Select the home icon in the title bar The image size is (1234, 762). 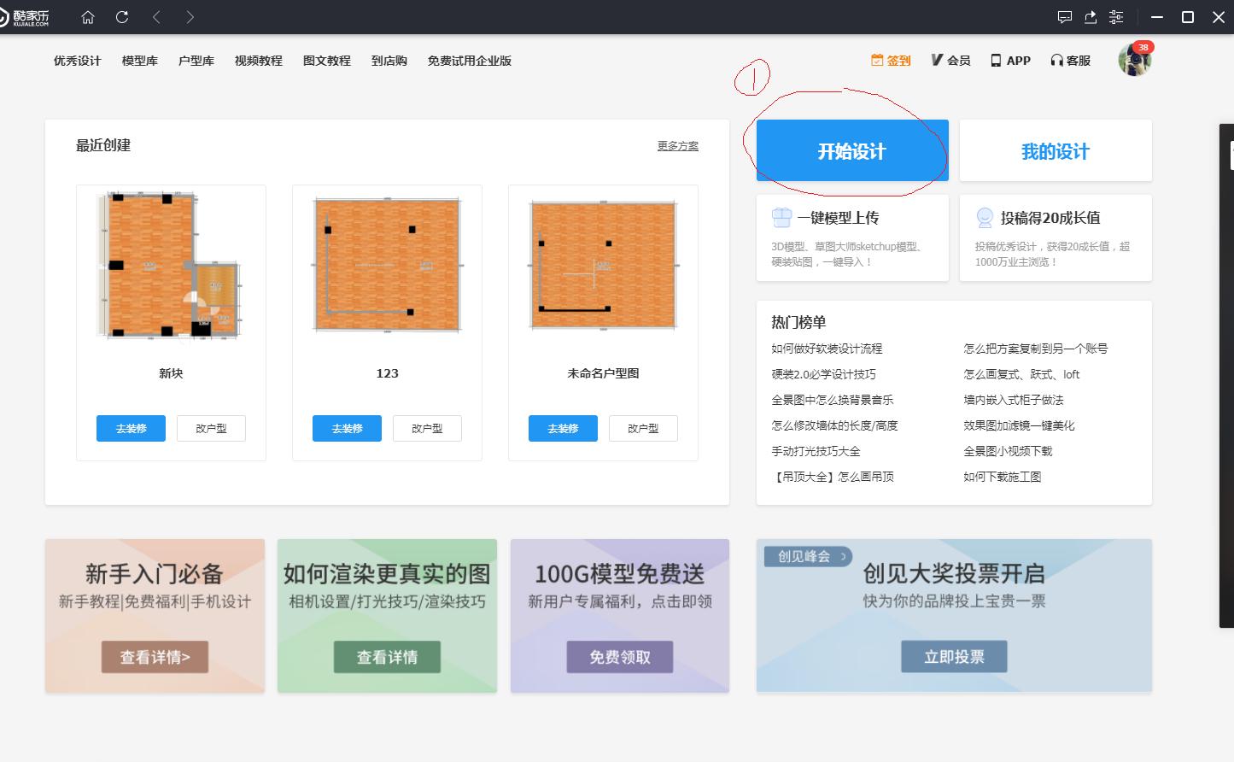(86, 16)
